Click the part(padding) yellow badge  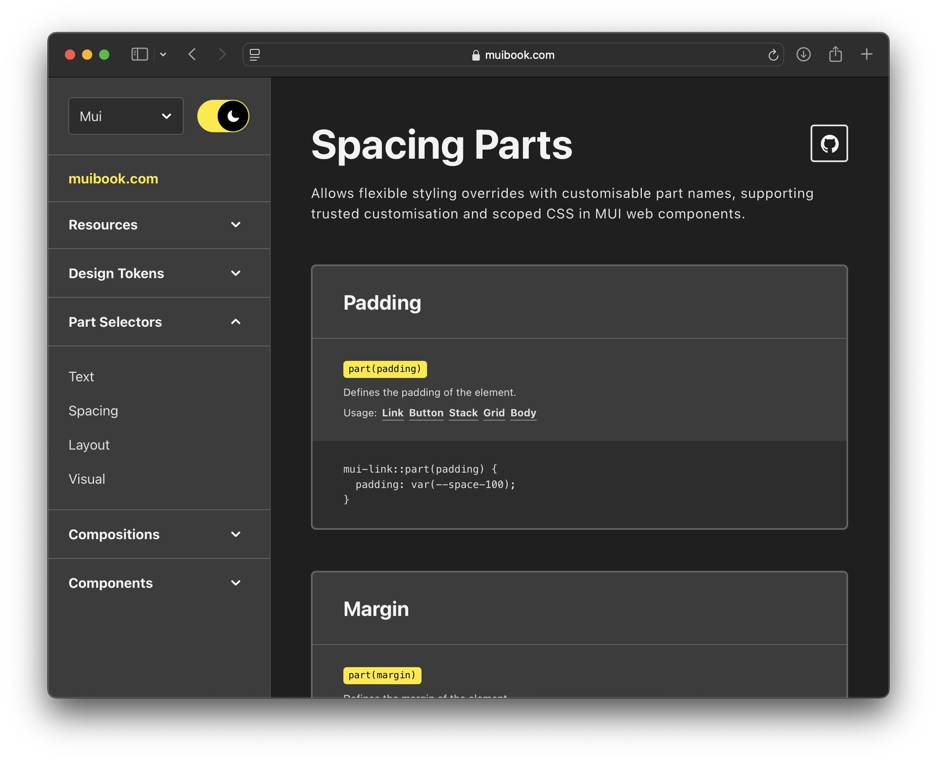pyautogui.click(x=384, y=369)
